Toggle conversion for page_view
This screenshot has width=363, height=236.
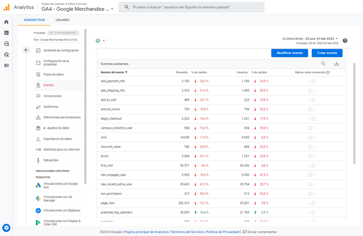tap(312, 203)
